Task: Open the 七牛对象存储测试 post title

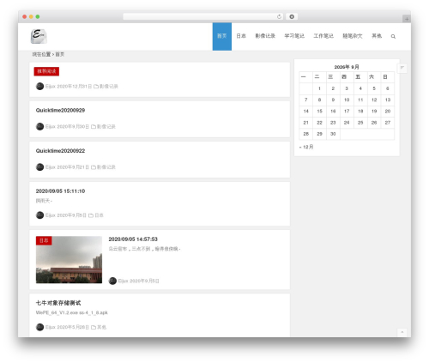Action: (x=58, y=303)
